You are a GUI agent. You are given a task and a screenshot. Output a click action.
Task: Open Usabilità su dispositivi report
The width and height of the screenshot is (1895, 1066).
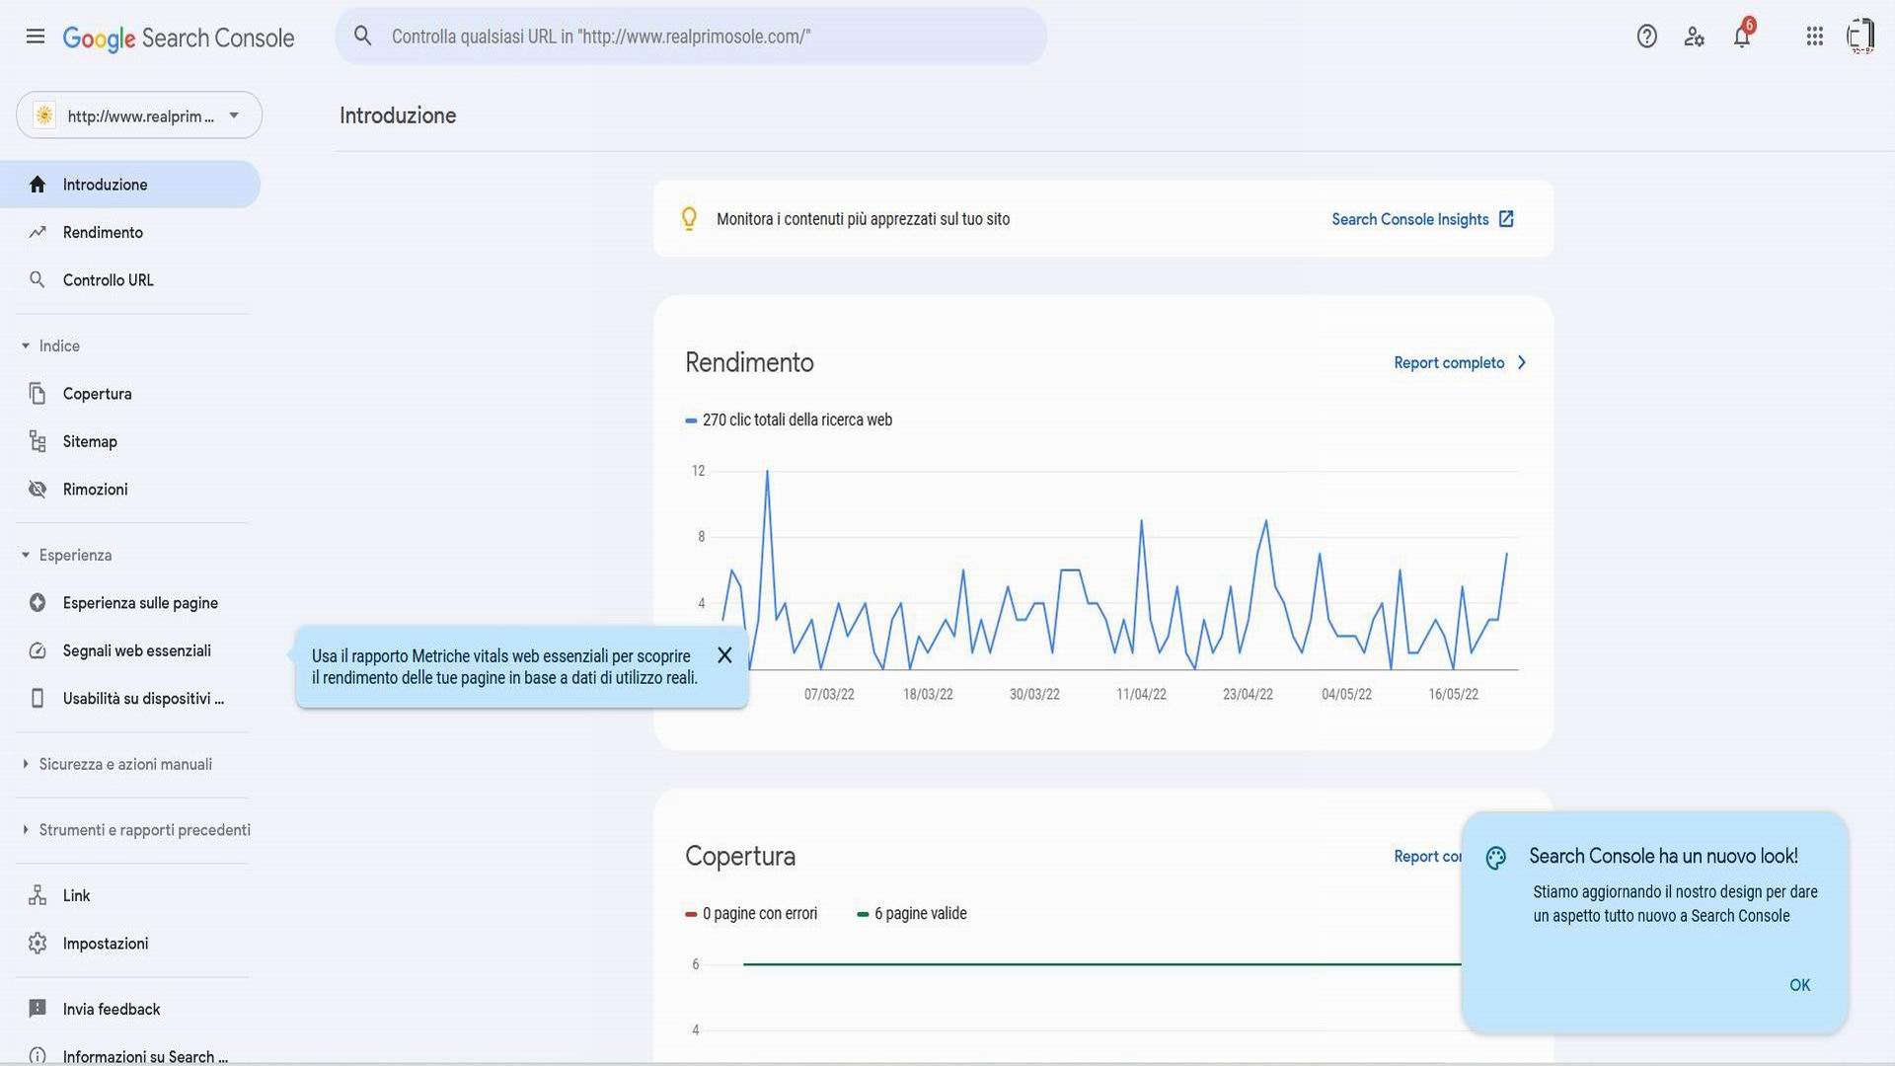click(130, 699)
